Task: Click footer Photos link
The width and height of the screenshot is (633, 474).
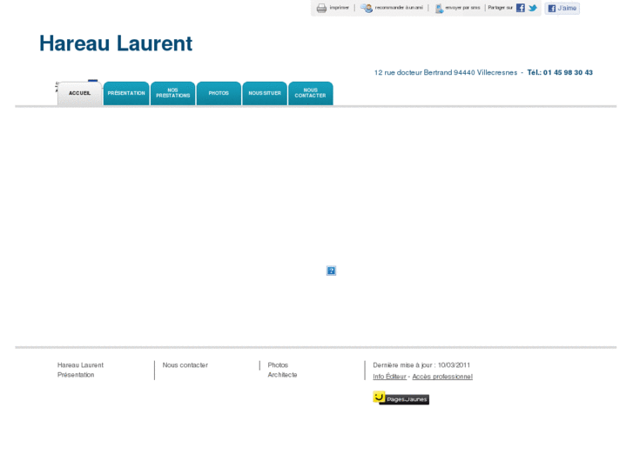Action: pos(278,365)
